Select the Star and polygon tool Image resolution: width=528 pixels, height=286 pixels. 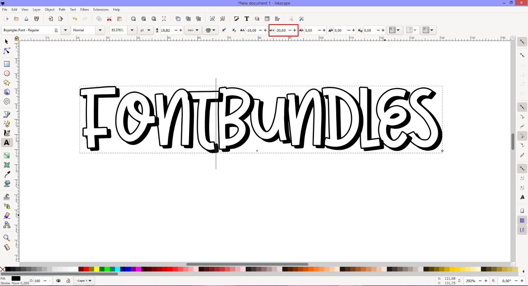pos(7,83)
